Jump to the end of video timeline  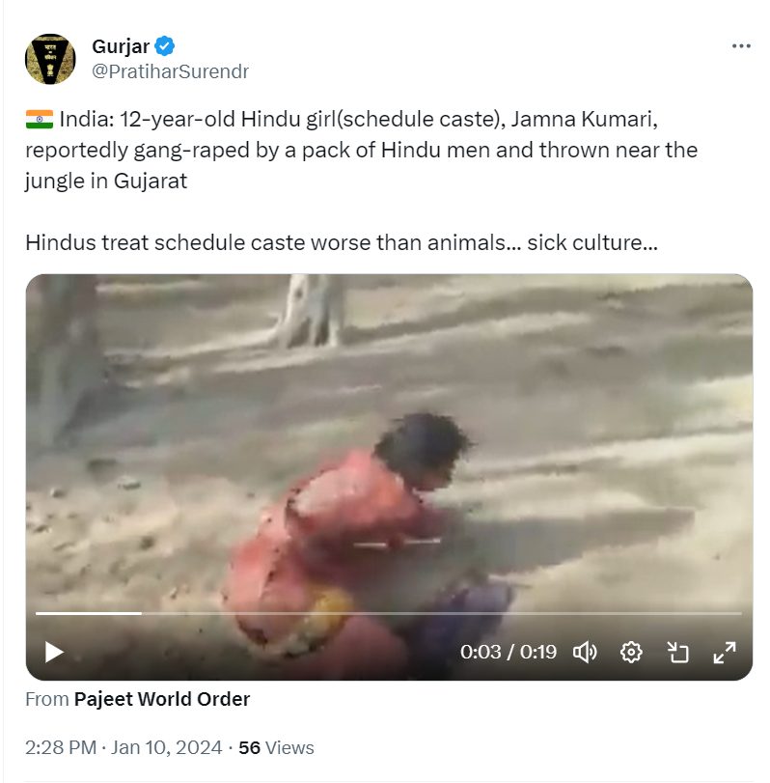pyautogui.click(x=740, y=613)
